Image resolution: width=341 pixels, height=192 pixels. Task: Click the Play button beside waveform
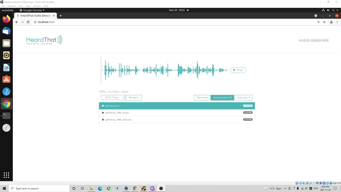pyautogui.click(x=238, y=70)
